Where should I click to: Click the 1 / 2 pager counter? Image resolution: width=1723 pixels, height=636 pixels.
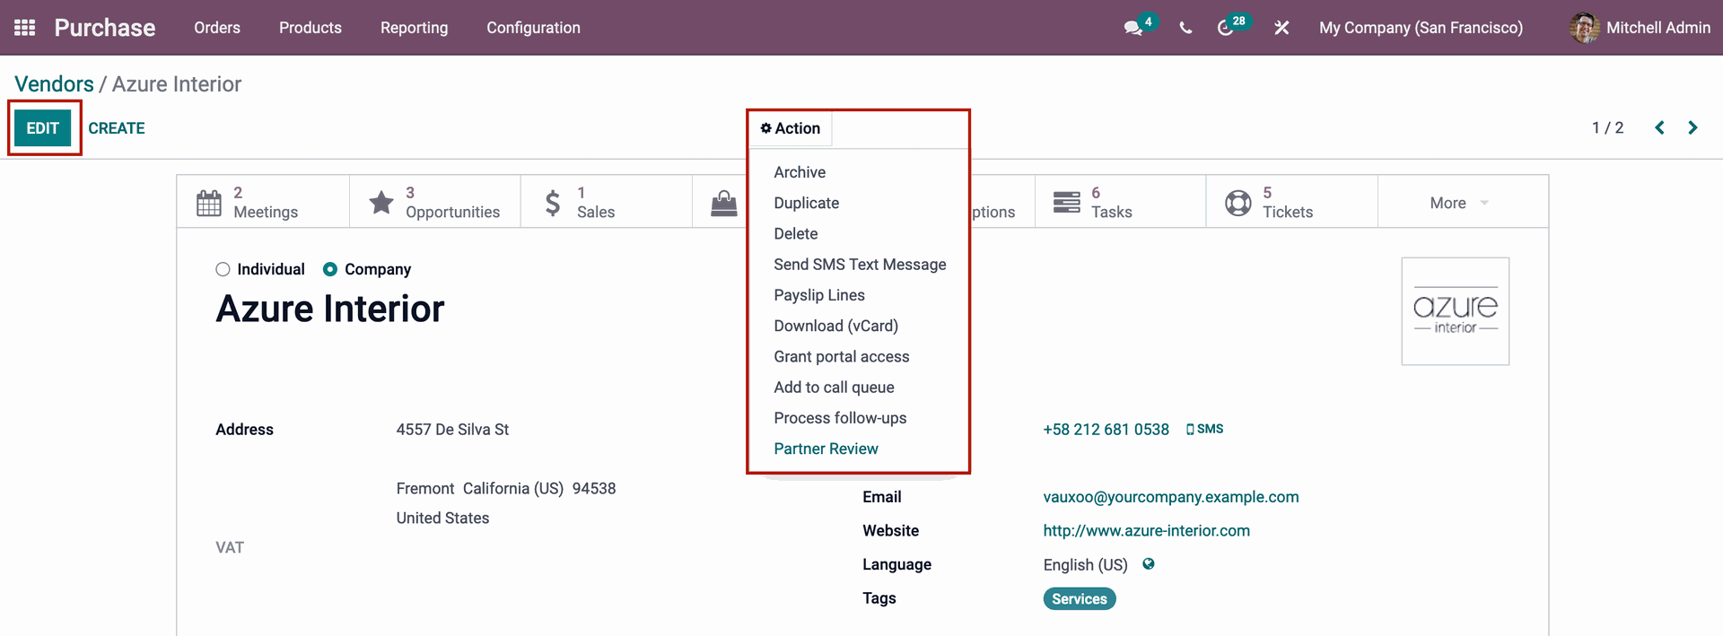1607,127
